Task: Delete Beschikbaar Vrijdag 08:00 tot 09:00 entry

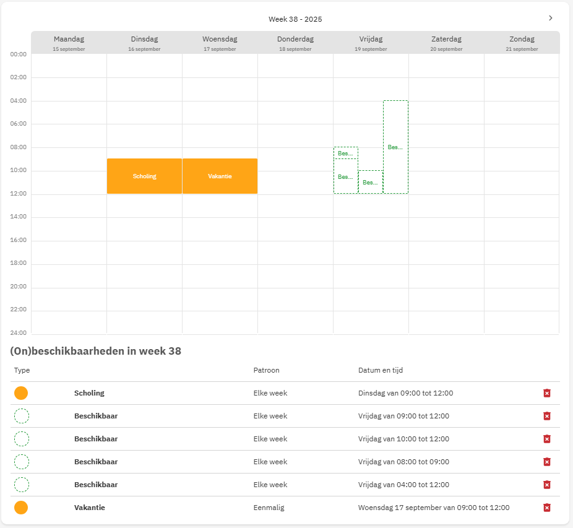Action: 546,462
